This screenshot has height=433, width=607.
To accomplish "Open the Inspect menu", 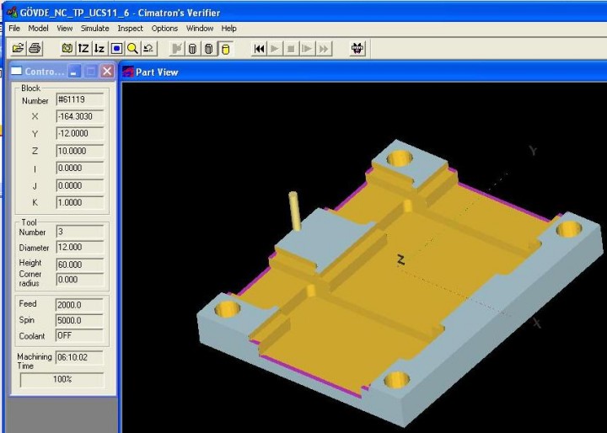I will [x=131, y=28].
